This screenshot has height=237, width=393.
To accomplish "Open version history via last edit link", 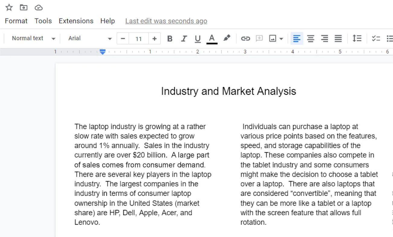I will click(x=166, y=21).
